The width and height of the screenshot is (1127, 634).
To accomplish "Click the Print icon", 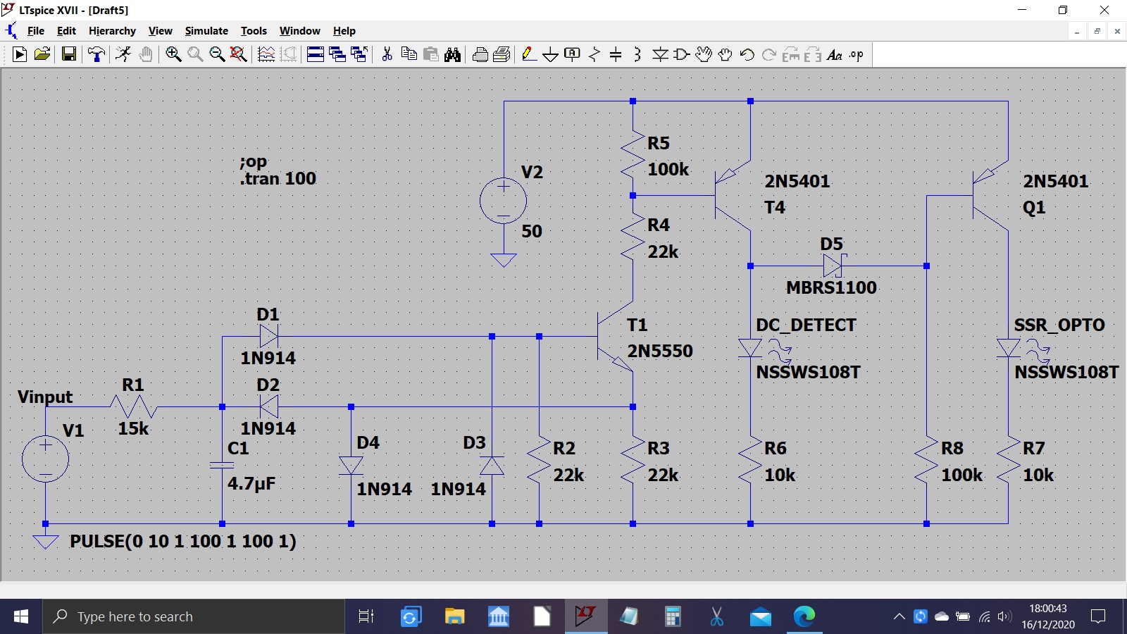I will point(480,54).
